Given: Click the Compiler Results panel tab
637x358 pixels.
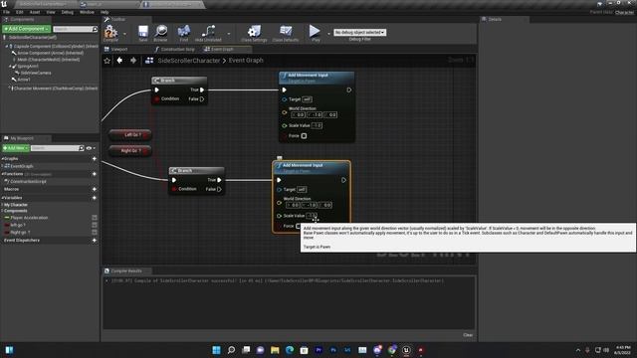Looking at the screenshot, I should click(x=126, y=270).
